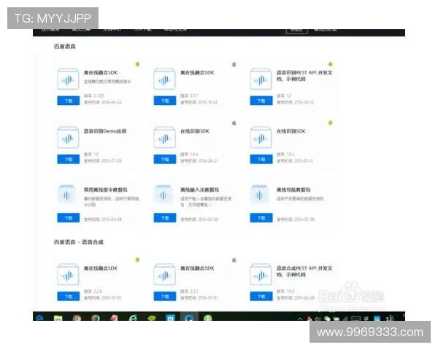Open File Explorer folder on the taskbar
The image size is (438, 350).
click(58, 319)
